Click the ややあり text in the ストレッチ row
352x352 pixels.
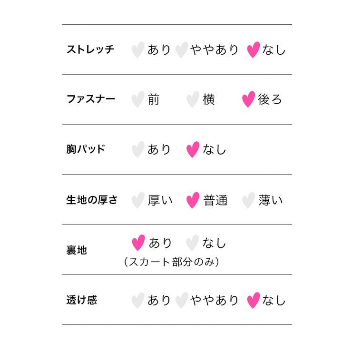(x=214, y=50)
